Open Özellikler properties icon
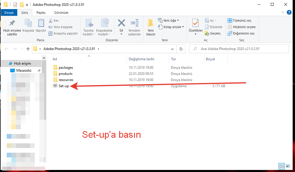Image resolution: width=295 pixels, height=172 pixels. point(196,23)
